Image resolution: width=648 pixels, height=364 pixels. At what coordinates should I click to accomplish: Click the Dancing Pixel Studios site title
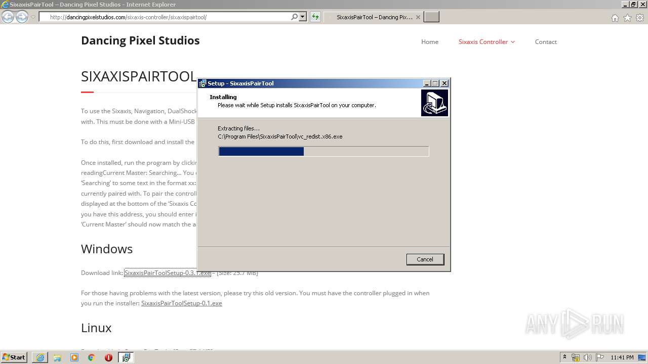point(140,40)
